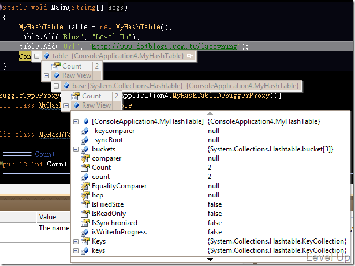Screen dimensions: 355x266
Task: Click [ConsoleApplication4.MyHashTable] diamond icon
Action: (x=86, y=121)
